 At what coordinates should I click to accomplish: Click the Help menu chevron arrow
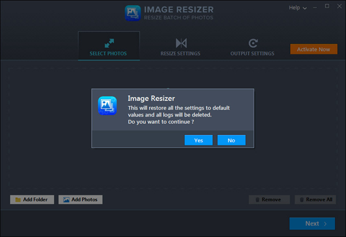304,9
